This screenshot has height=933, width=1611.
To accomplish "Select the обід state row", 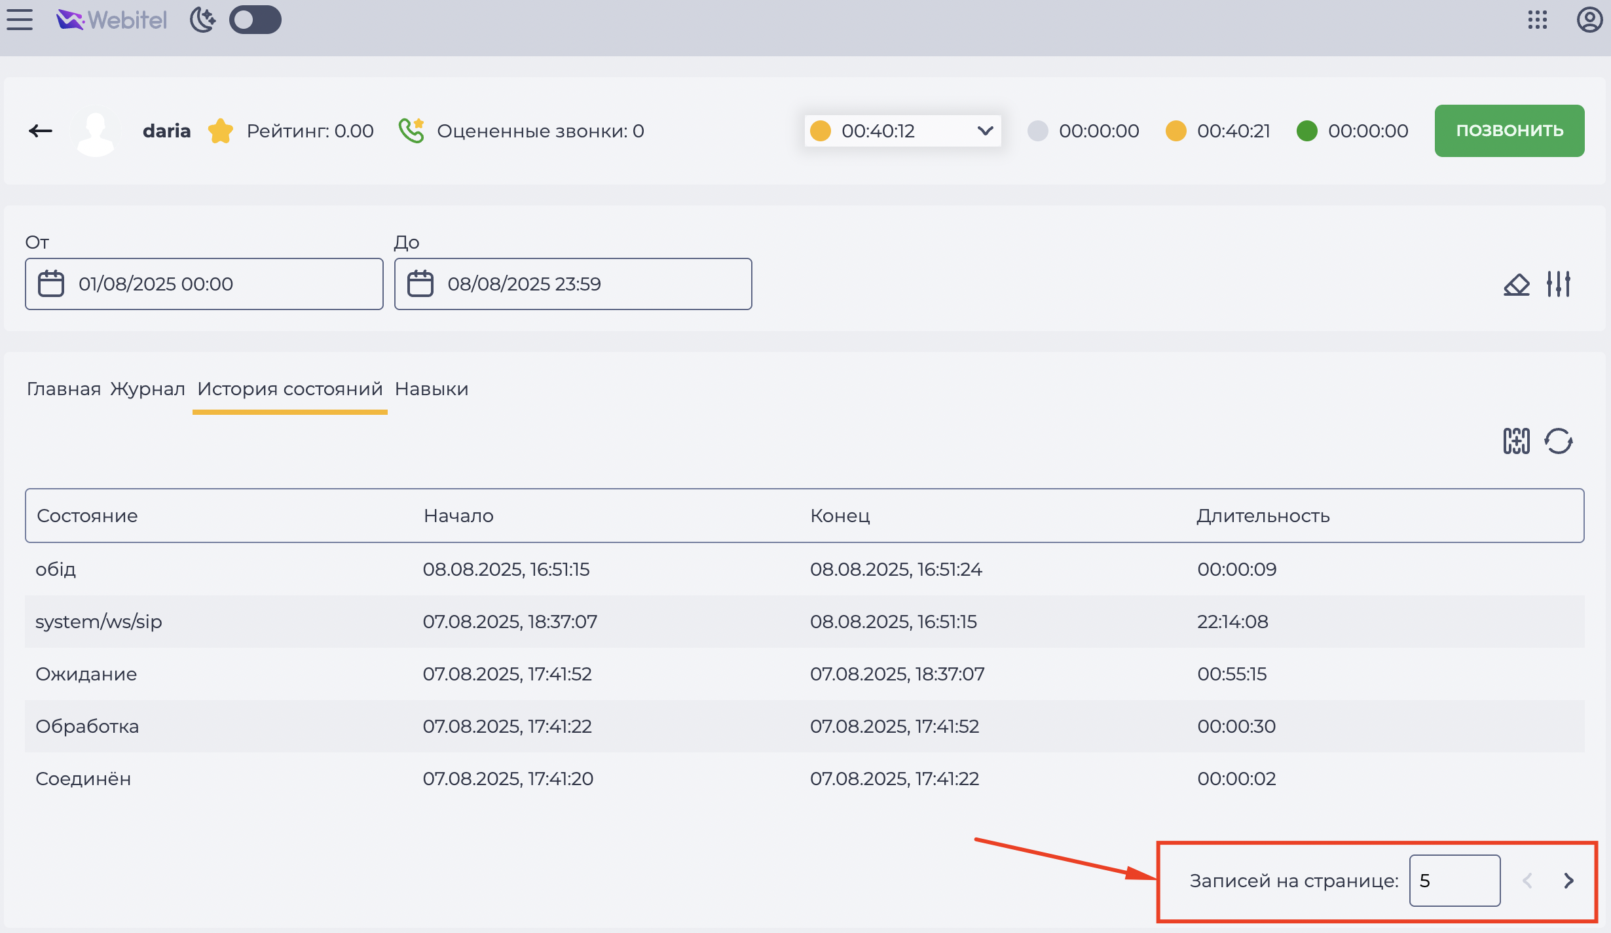I will (805, 569).
